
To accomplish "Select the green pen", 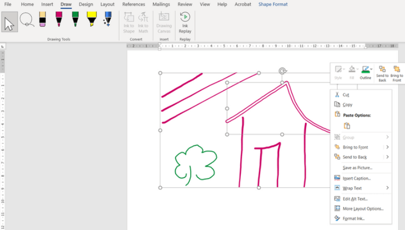I will [x=75, y=21].
